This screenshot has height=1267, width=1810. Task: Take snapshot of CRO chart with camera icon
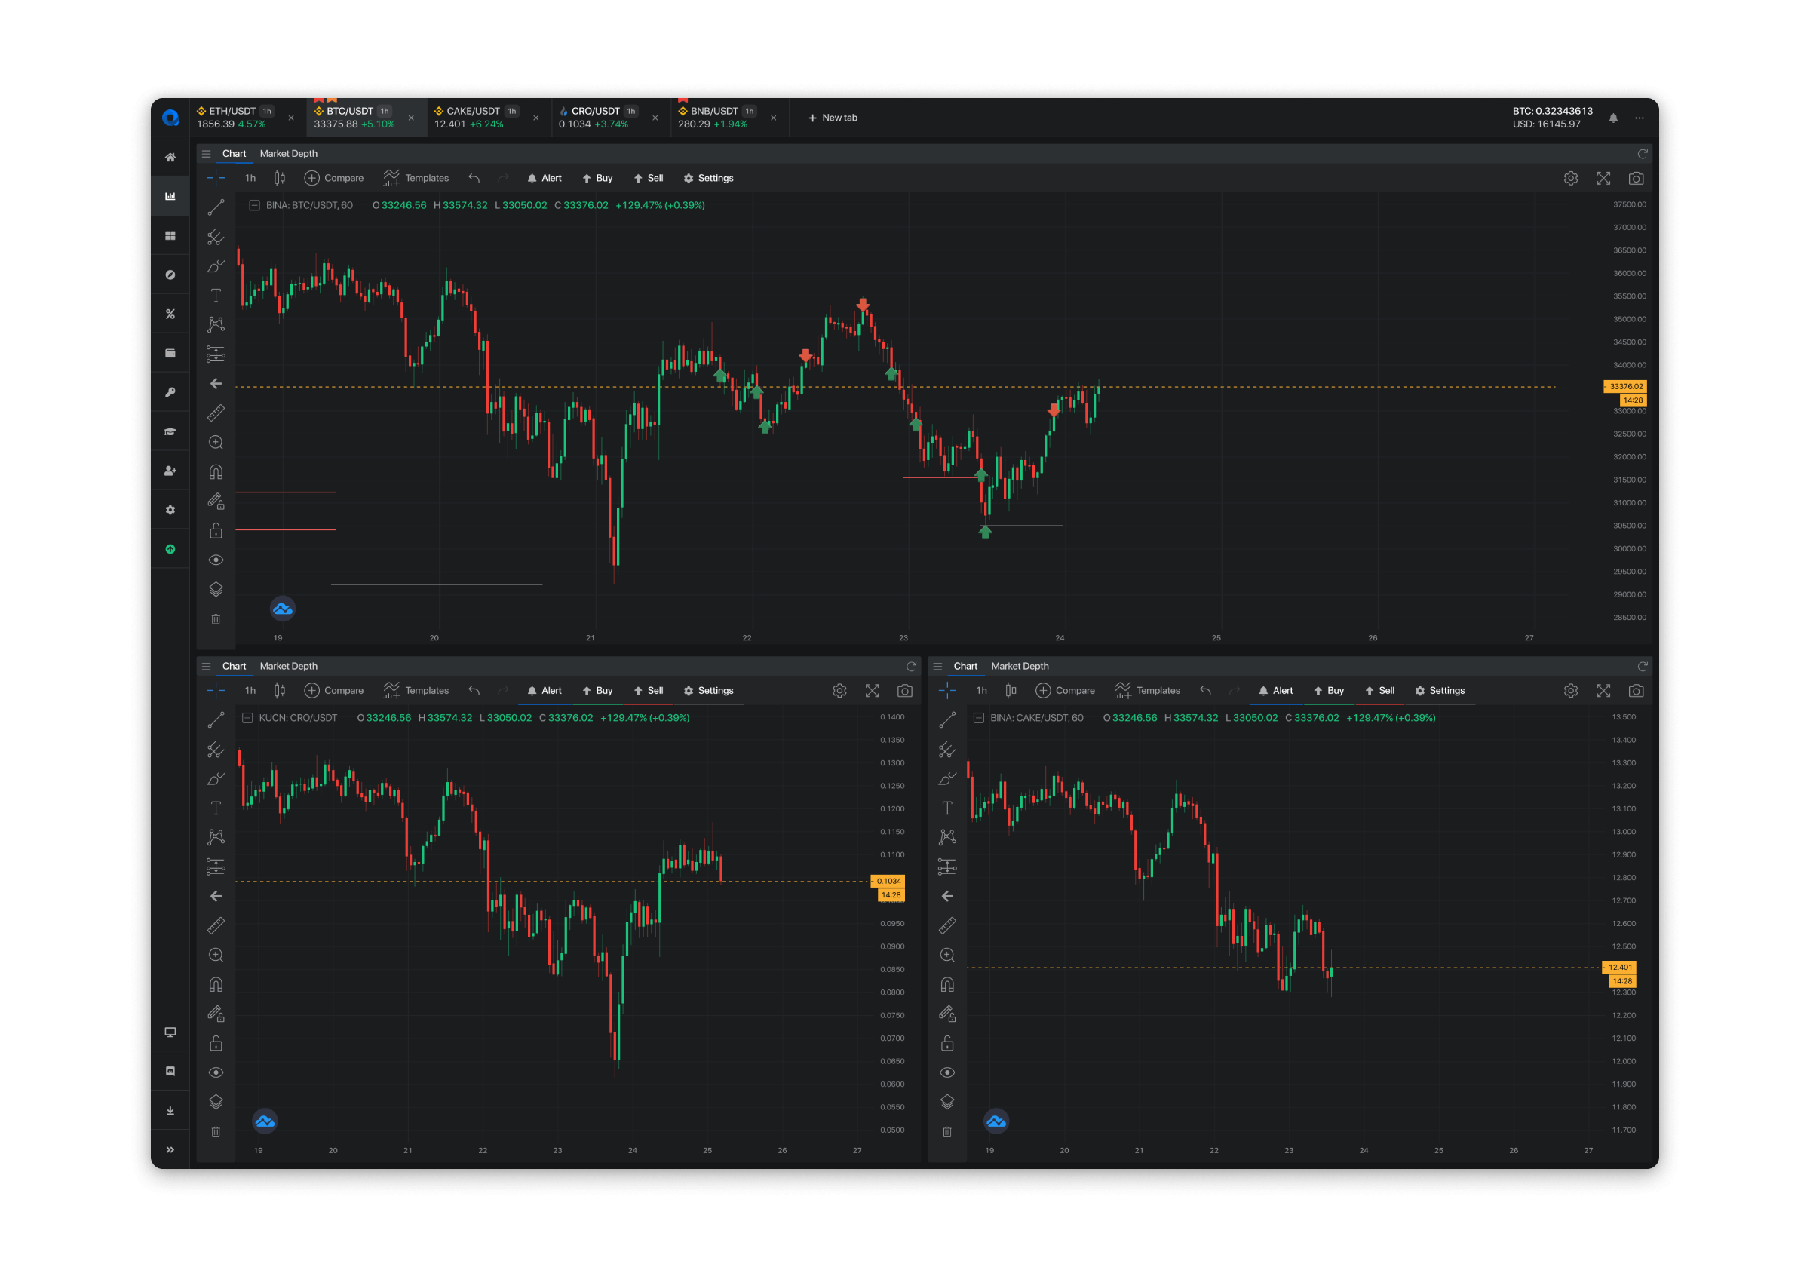coord(904,692)
